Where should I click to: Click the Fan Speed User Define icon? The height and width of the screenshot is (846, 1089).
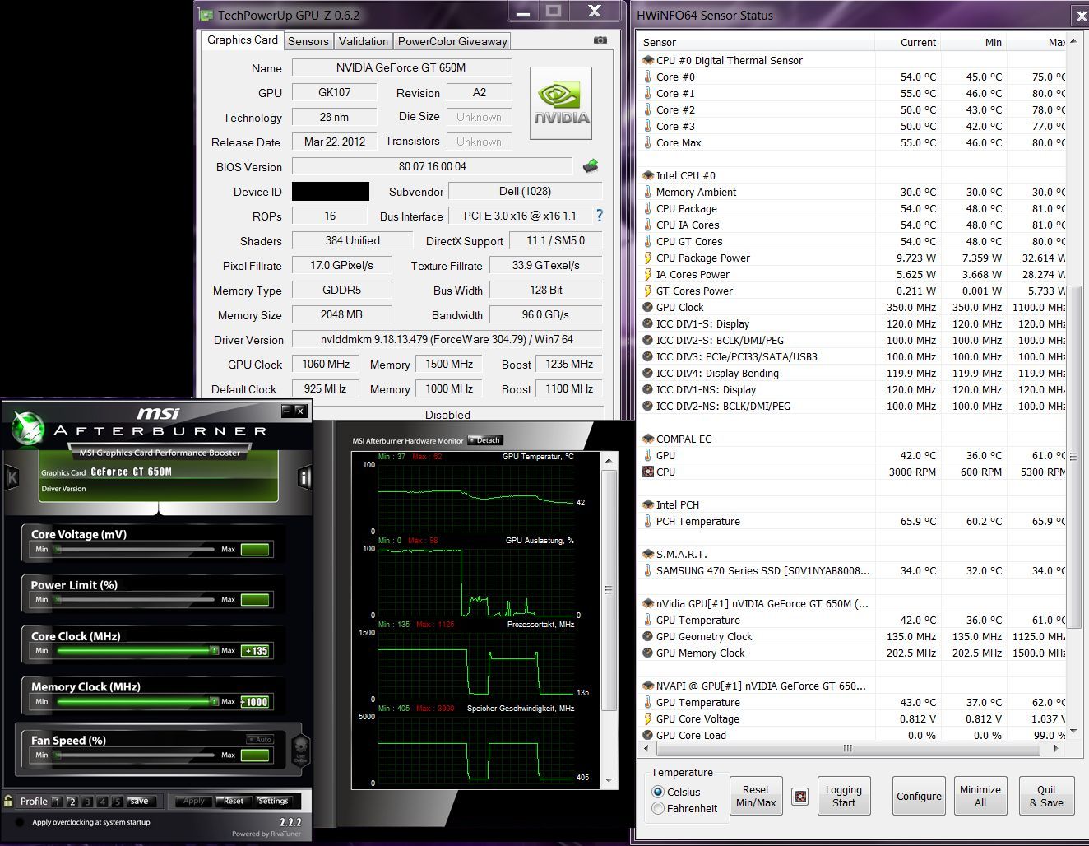point(301,749)
